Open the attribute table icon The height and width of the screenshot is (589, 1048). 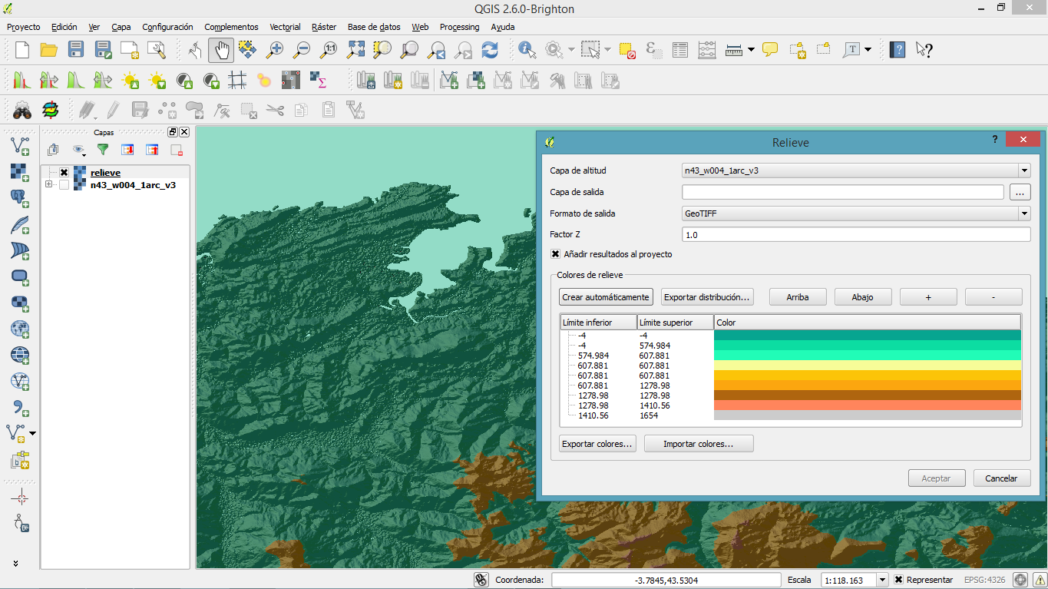tap(680, 50)
